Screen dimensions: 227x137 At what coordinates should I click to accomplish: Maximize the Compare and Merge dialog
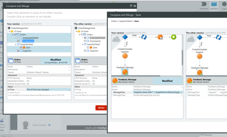pos(131,6)
